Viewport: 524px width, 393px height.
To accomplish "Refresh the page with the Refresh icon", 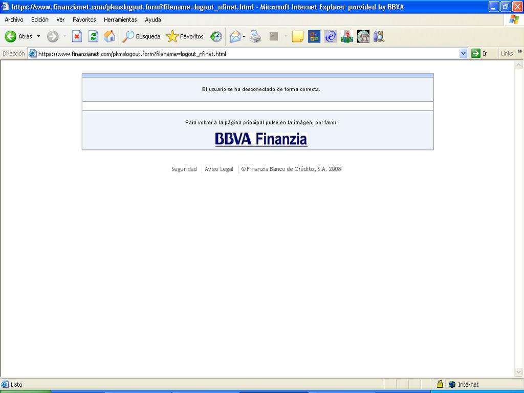I will click(x=93, y=36).
